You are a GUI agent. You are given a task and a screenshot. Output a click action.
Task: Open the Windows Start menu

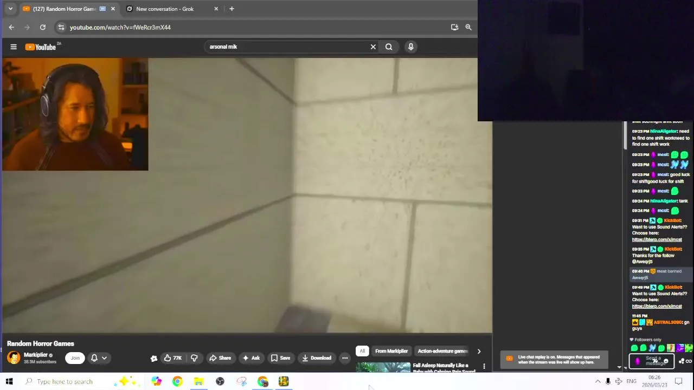click(9, 381)
